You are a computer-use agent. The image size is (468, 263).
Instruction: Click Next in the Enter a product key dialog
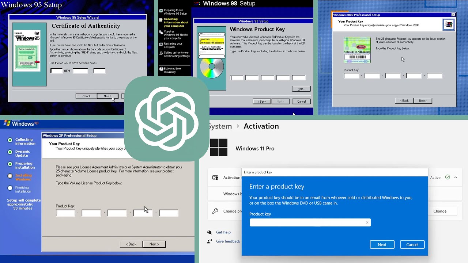(x=382, y=245)
